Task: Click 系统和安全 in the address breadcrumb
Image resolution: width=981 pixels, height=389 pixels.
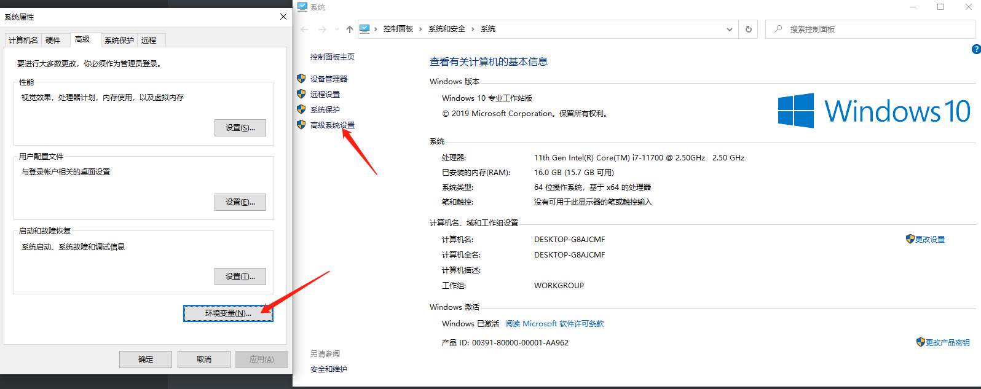Action: pyautogui.click(x=447, y=29)
